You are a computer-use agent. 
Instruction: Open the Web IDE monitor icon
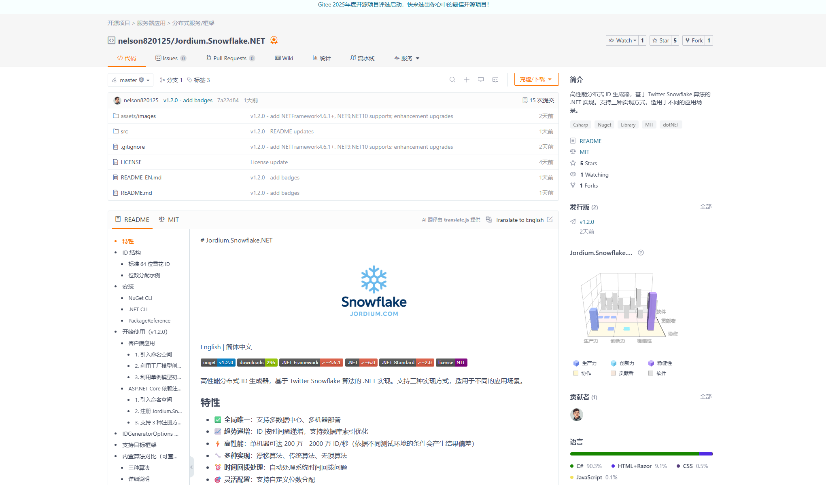pyautogui.click(x=481, y=80)
